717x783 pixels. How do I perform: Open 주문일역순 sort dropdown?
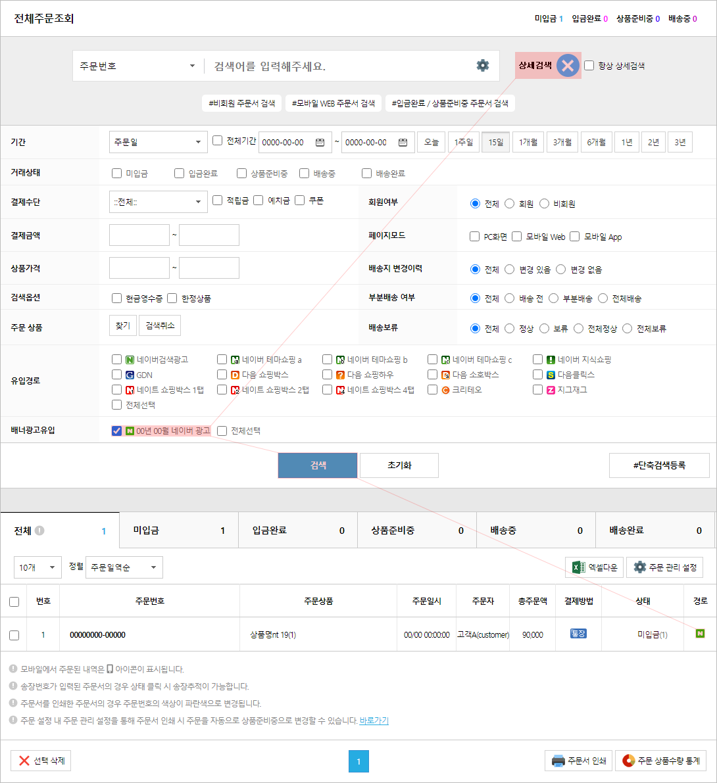pyautogui.click(x=124, y=567)
